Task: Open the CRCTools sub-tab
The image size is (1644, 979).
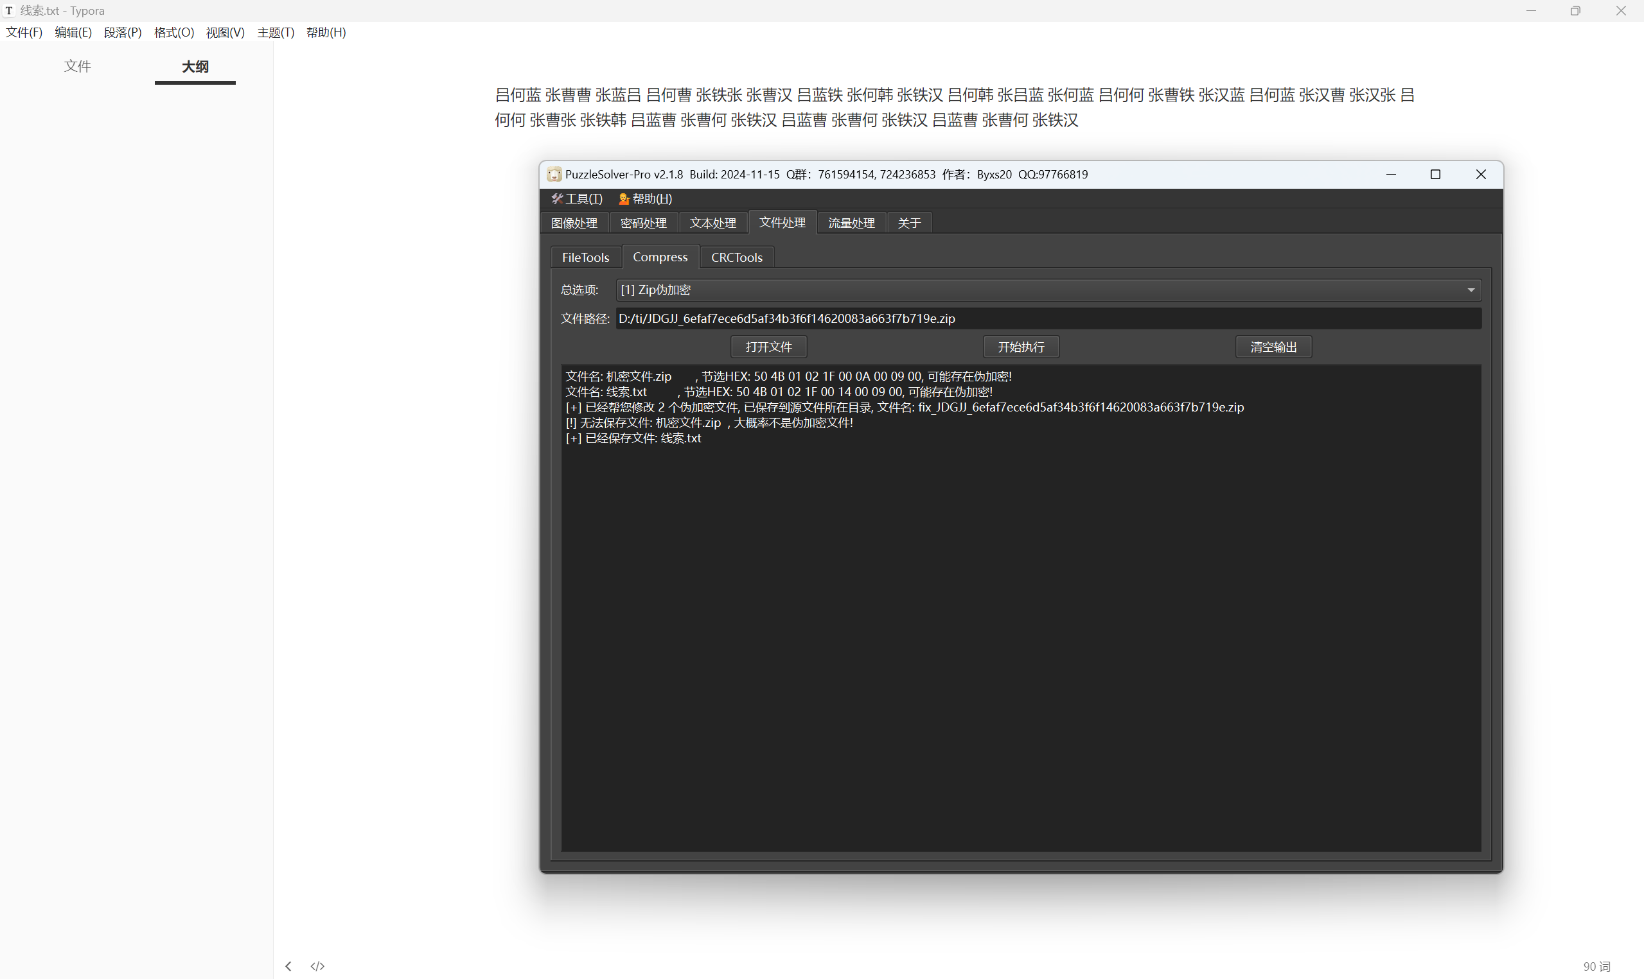Action: click(736, 257)
